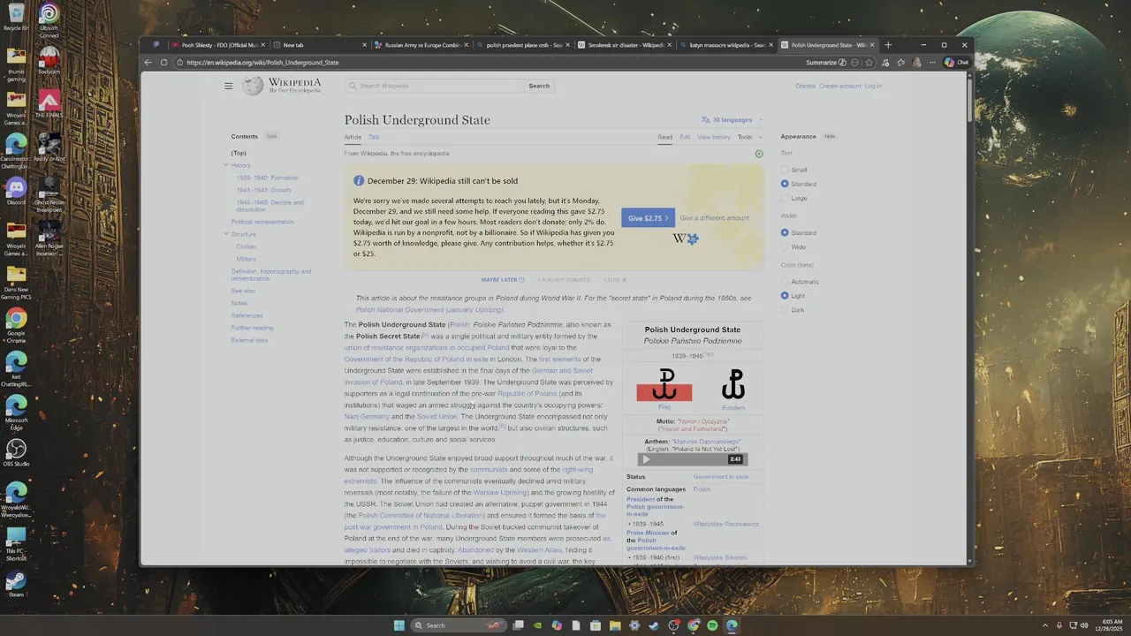Click the browser back arrow
Screen dimensions: 1131x636
pos(149,63)
